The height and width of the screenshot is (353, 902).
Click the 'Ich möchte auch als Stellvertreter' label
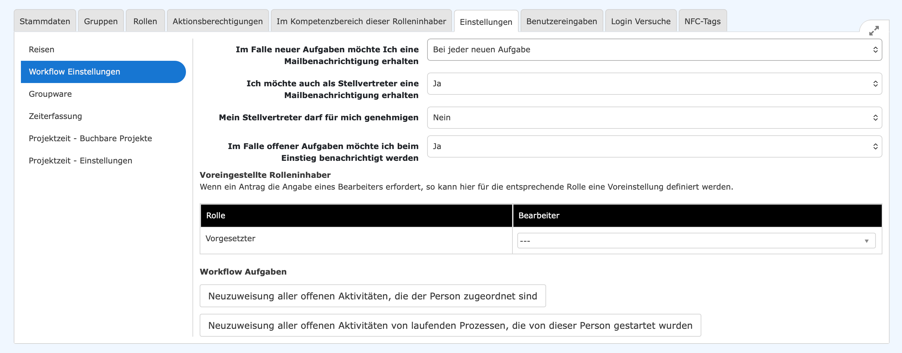coord(332,89)
